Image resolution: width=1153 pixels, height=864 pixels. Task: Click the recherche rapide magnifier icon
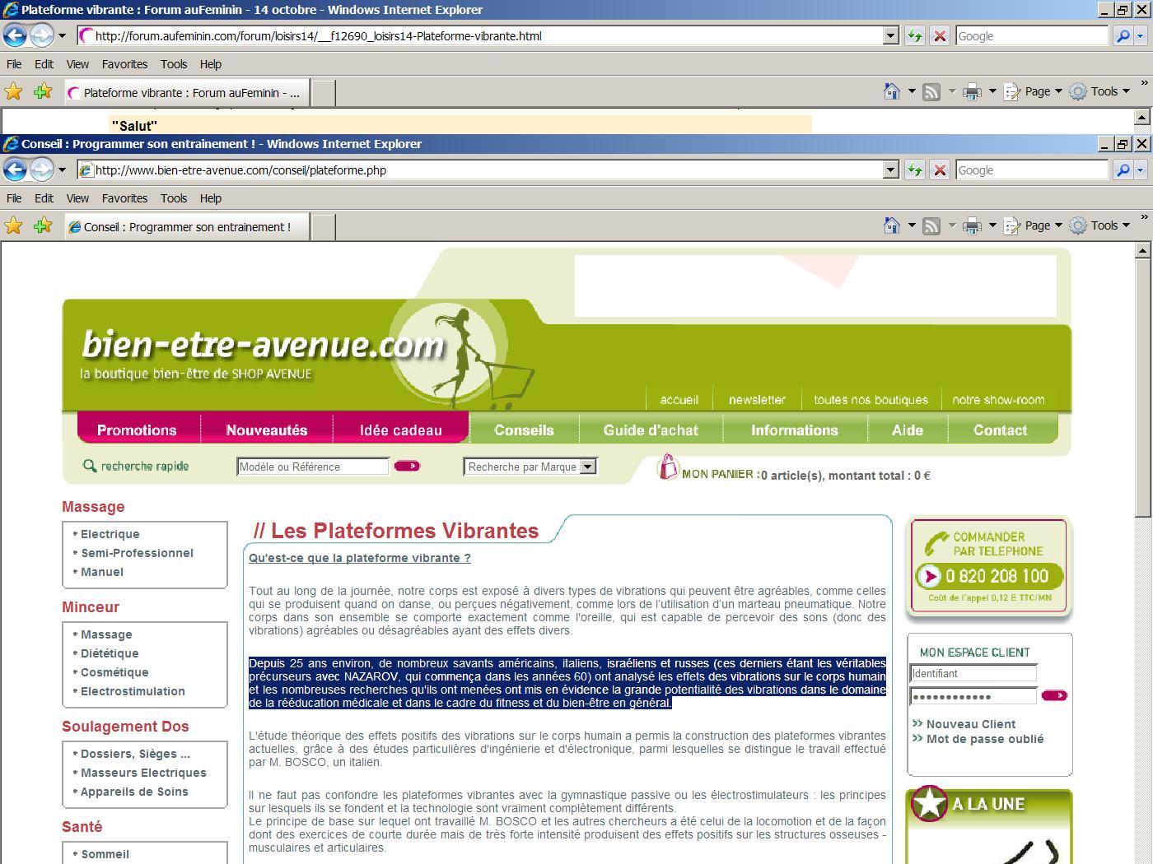[90, 466]
